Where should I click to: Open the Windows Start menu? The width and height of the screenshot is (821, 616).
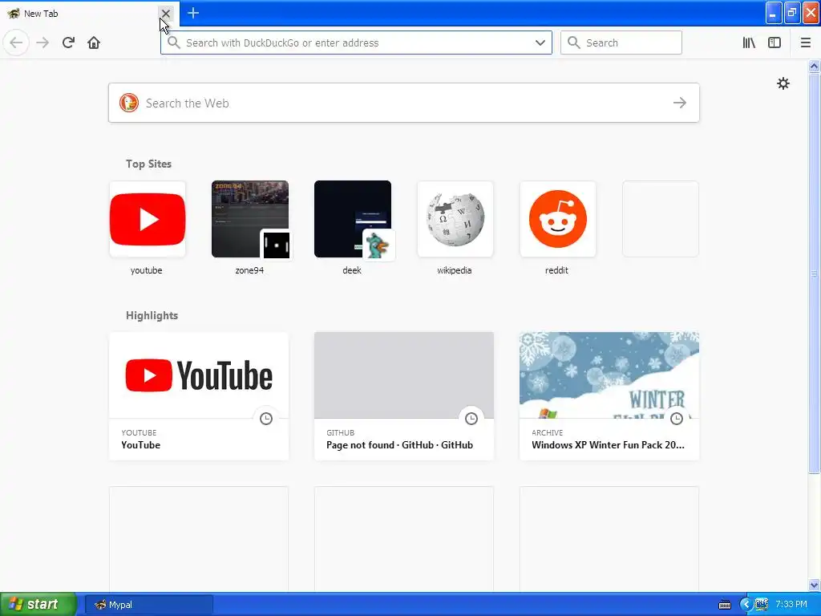[x=38, y=604]
